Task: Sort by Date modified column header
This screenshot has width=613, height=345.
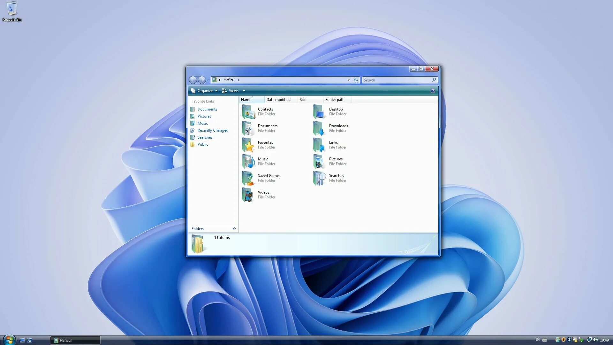Action: (x=278, y=100)
